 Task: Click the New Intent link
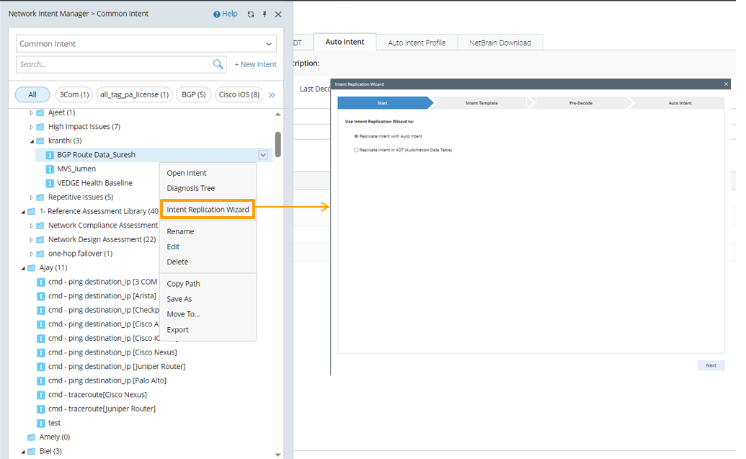point(255,64)
